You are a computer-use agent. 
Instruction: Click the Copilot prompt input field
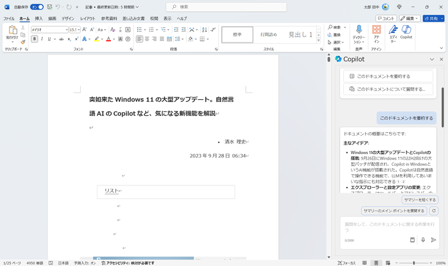(390, 227)
